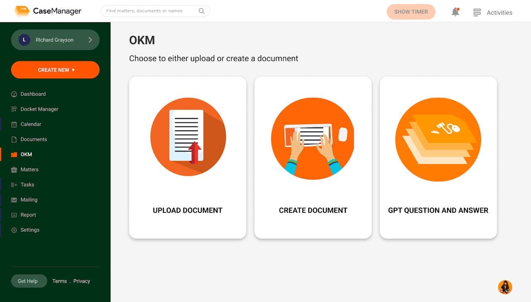531x302 pixels.
Task: Open the Privacy link
Action: point(82,281)
